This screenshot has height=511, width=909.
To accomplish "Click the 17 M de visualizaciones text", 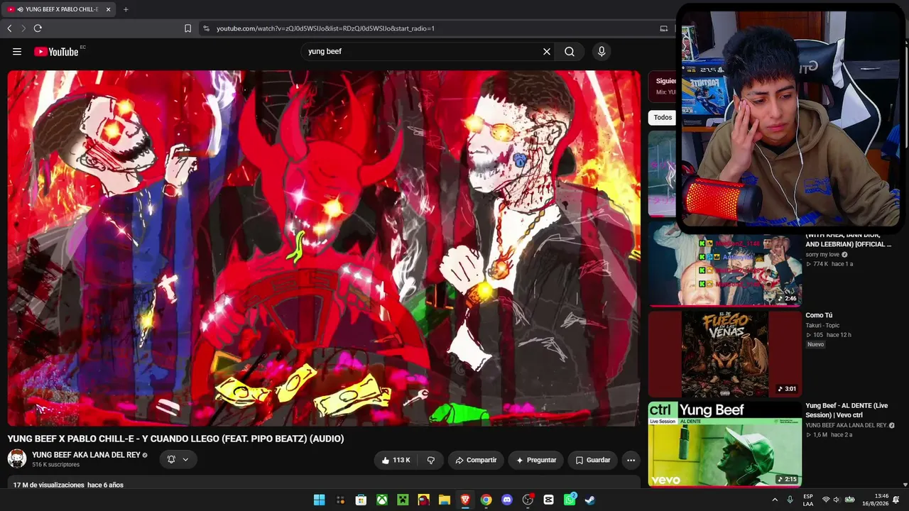I will point(49,485).
